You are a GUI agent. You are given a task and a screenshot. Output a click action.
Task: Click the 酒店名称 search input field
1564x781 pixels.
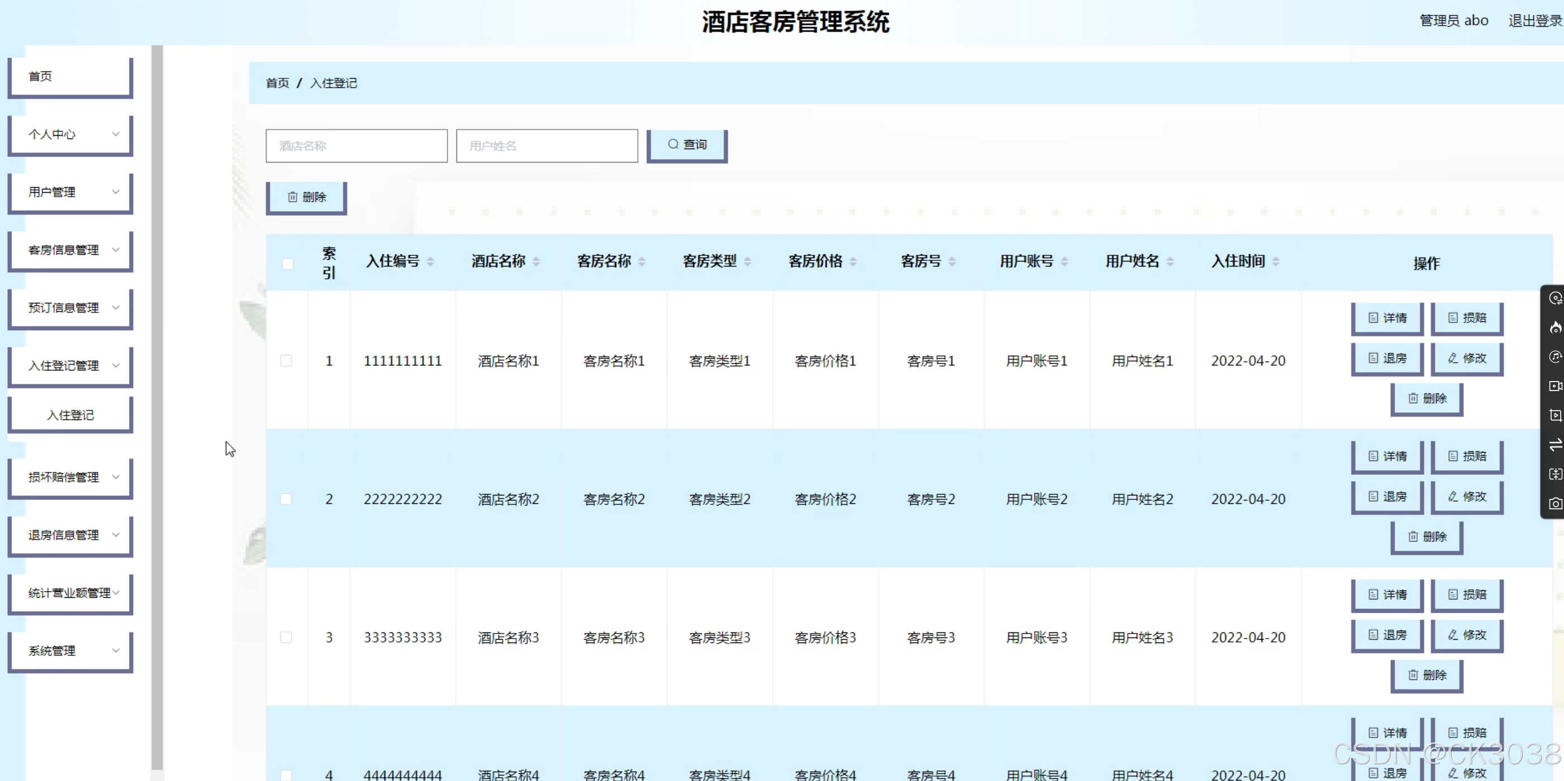(356, 146)
